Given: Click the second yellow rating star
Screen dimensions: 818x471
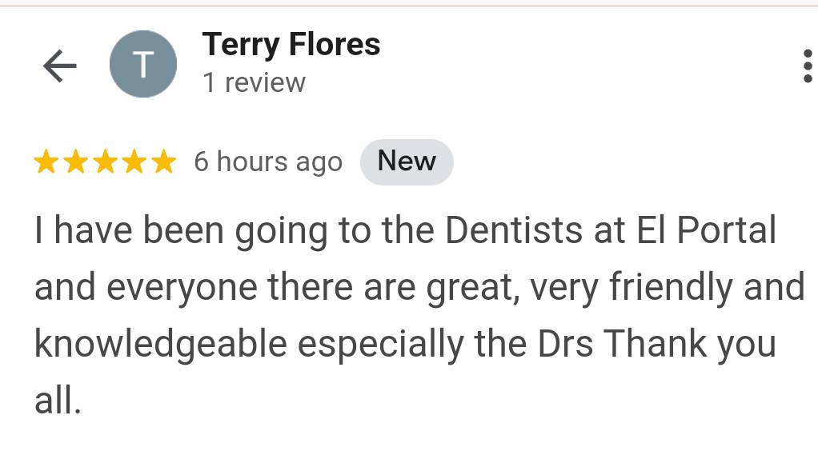Looking at the screenshot, I should click(76, 161).
